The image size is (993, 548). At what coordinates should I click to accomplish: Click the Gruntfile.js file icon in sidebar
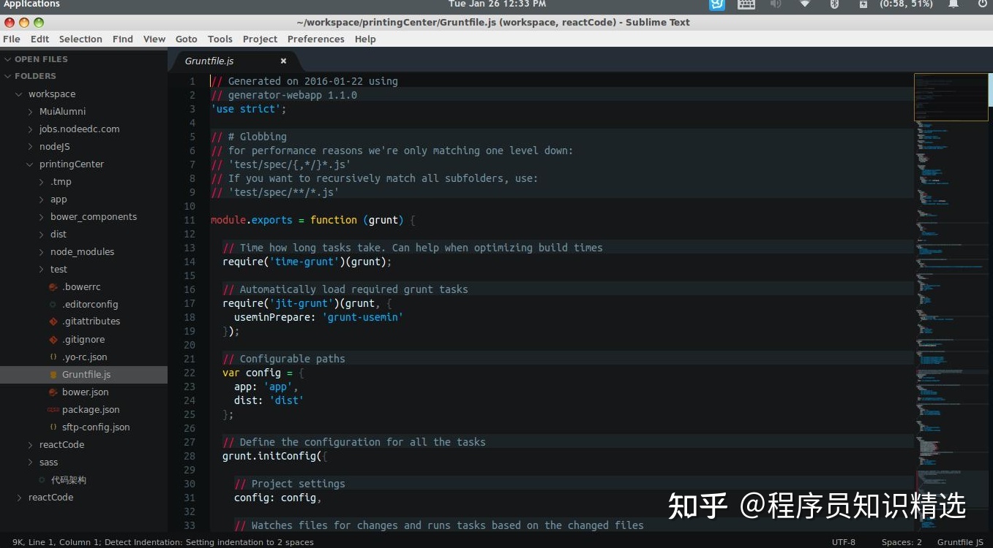pyautogui.click(x=53, y=374)
